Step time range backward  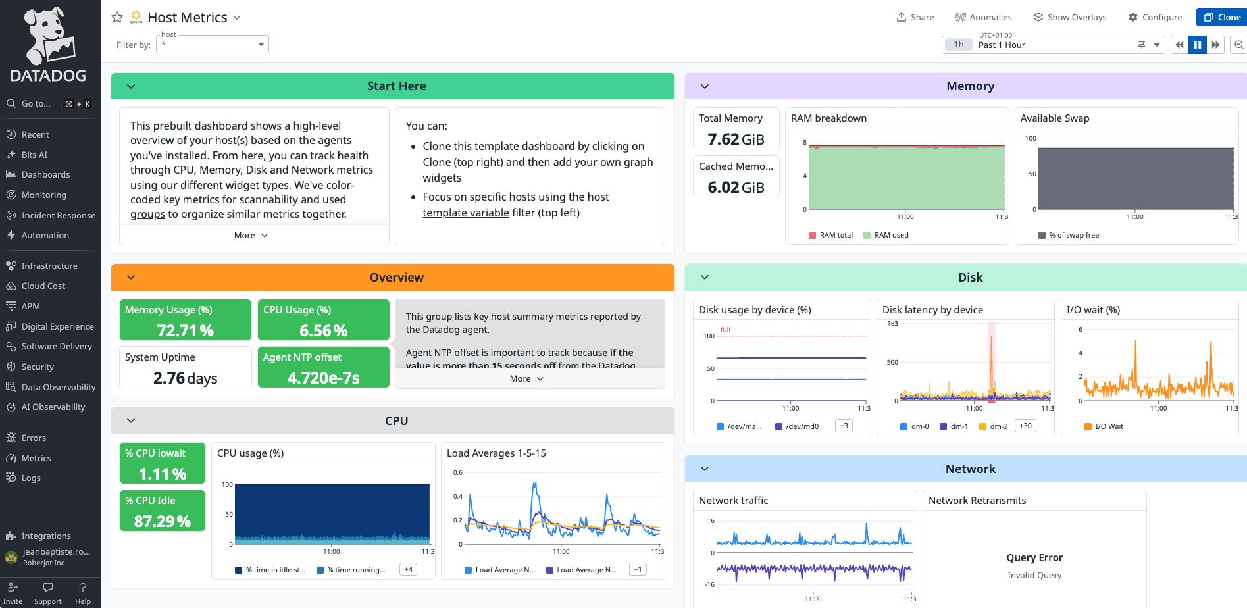[x=1179, y=45]
